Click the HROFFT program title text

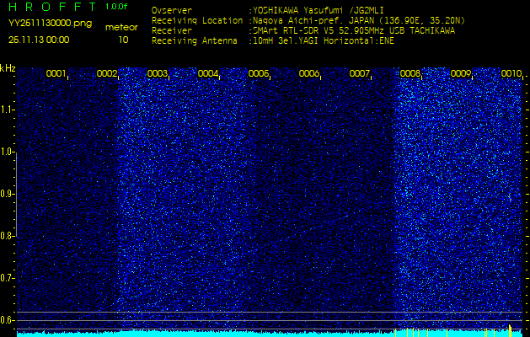[54, 7]
